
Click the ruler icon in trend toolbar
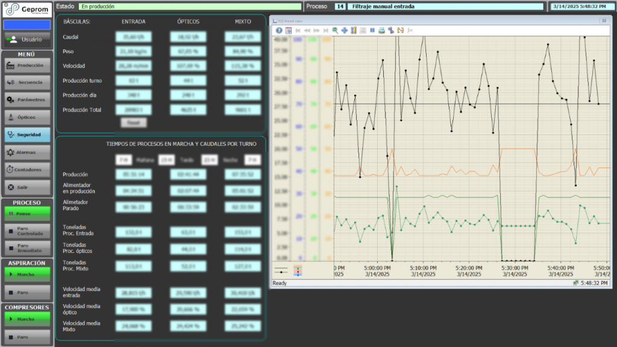click(354, 30)
